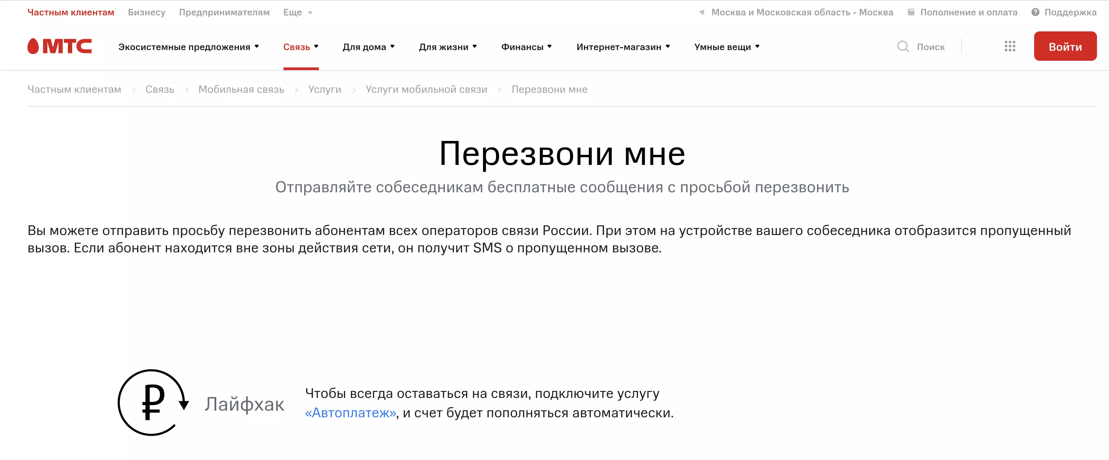
Task: Expand the Интернет-магазин menu
Action: pyautogui.click(x=623, y=47)
